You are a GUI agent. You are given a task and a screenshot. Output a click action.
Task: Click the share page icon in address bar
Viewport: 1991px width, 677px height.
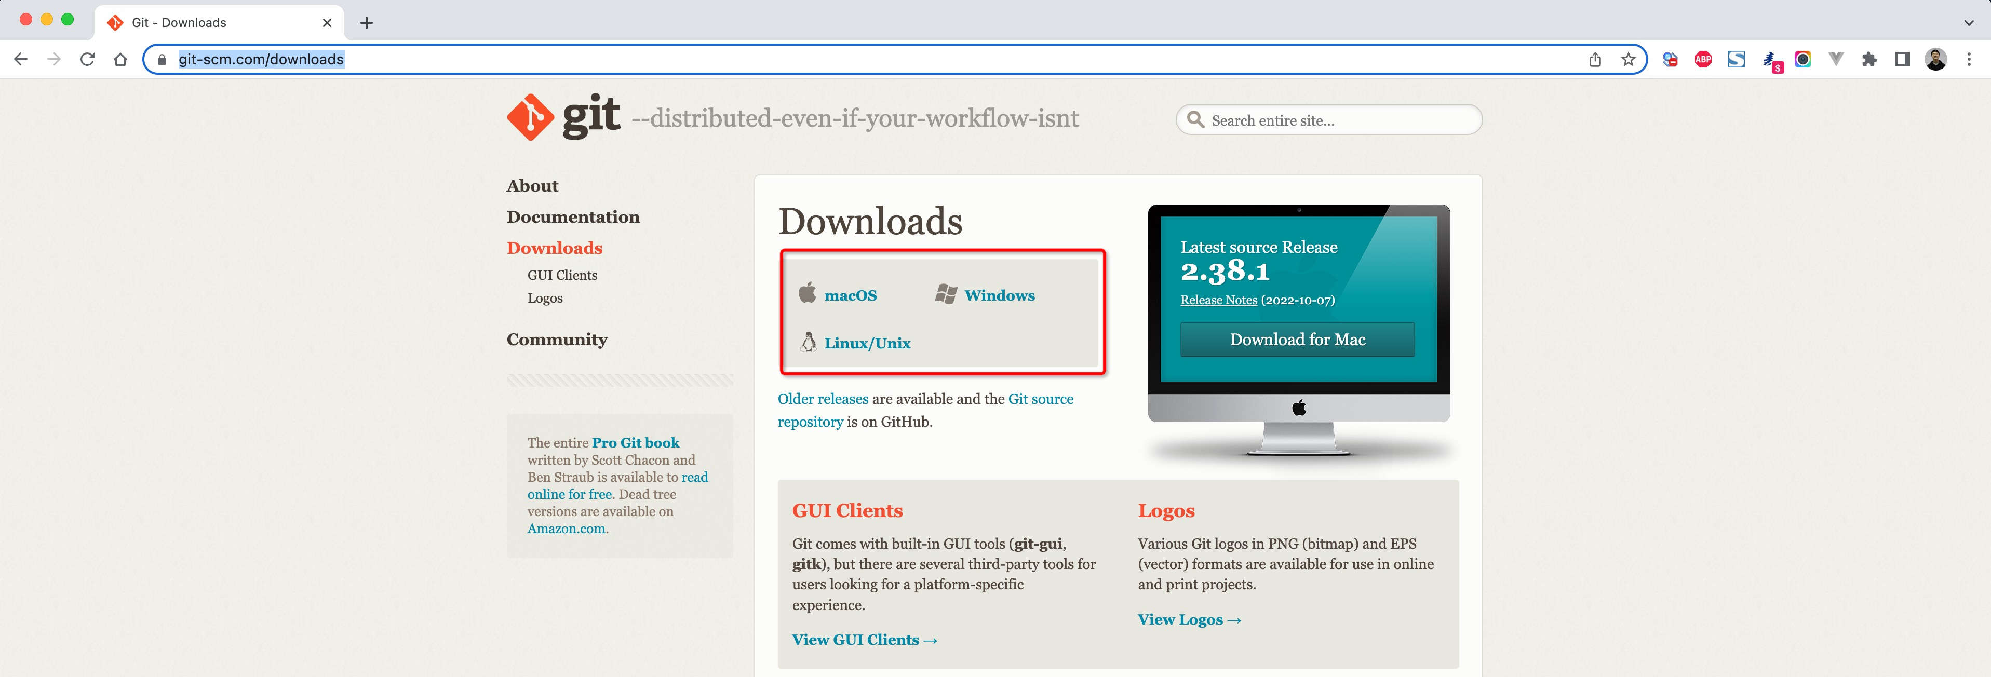[1595, 60]
